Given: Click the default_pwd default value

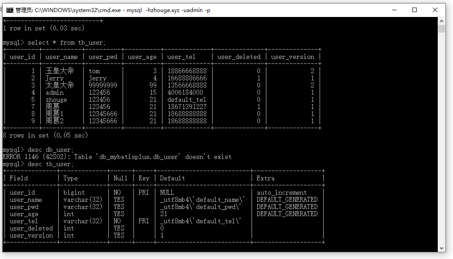Looking at the screenshot, I should point(201,207).
